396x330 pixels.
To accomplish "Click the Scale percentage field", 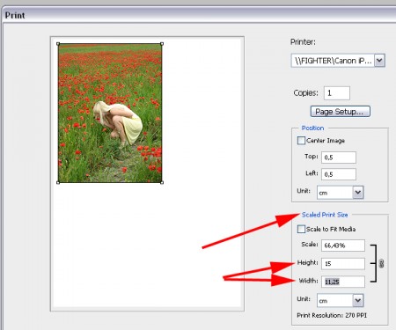I will (x=343, y=246).
